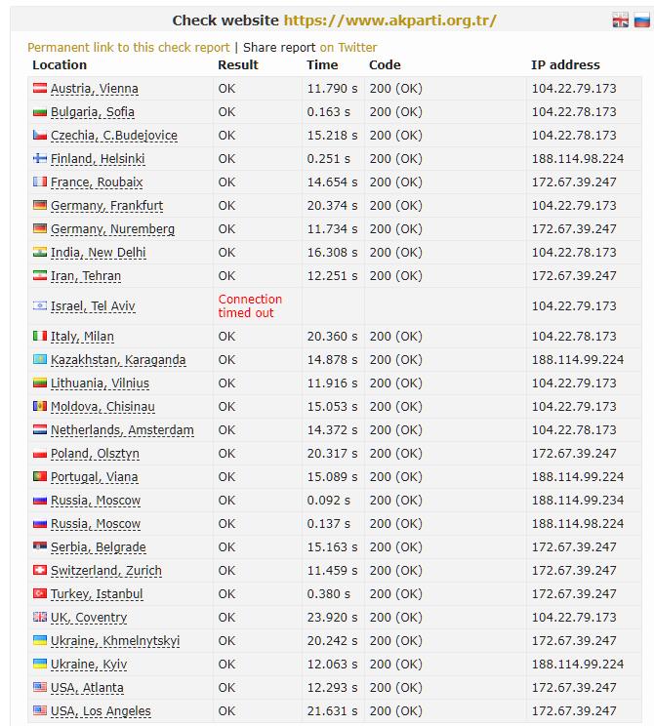Click the UK flag language icon
This screenshot has height=726, width=654.
(620, 20)
